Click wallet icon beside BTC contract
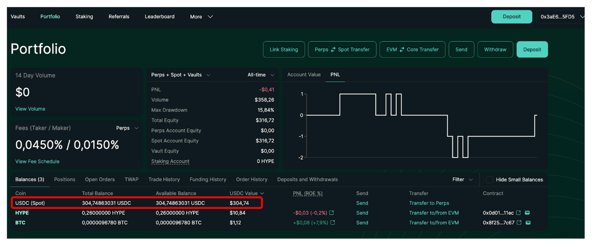The image size is (594, 247). pos(528,223)
